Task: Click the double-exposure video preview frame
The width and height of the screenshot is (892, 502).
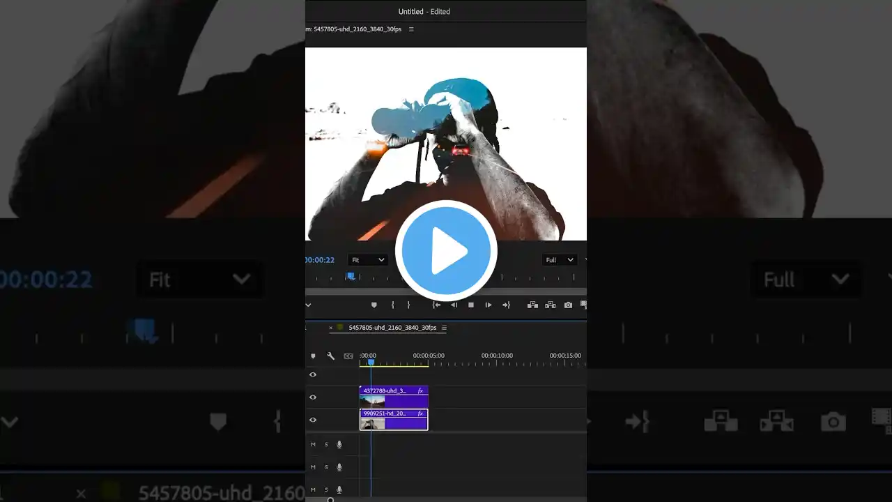Action: pos(446,144)
